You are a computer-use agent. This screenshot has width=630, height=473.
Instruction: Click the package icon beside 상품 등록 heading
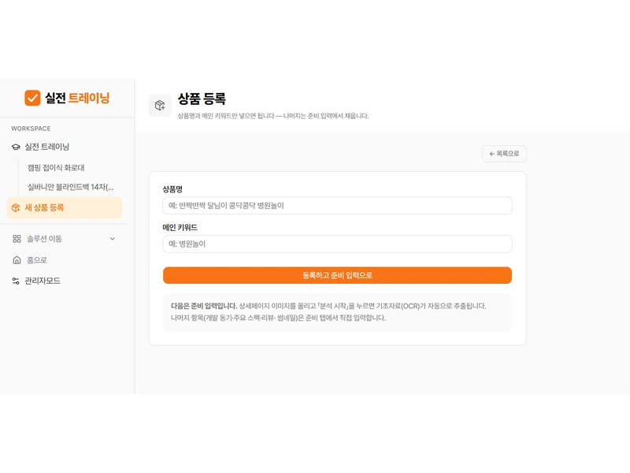(160, 106)
